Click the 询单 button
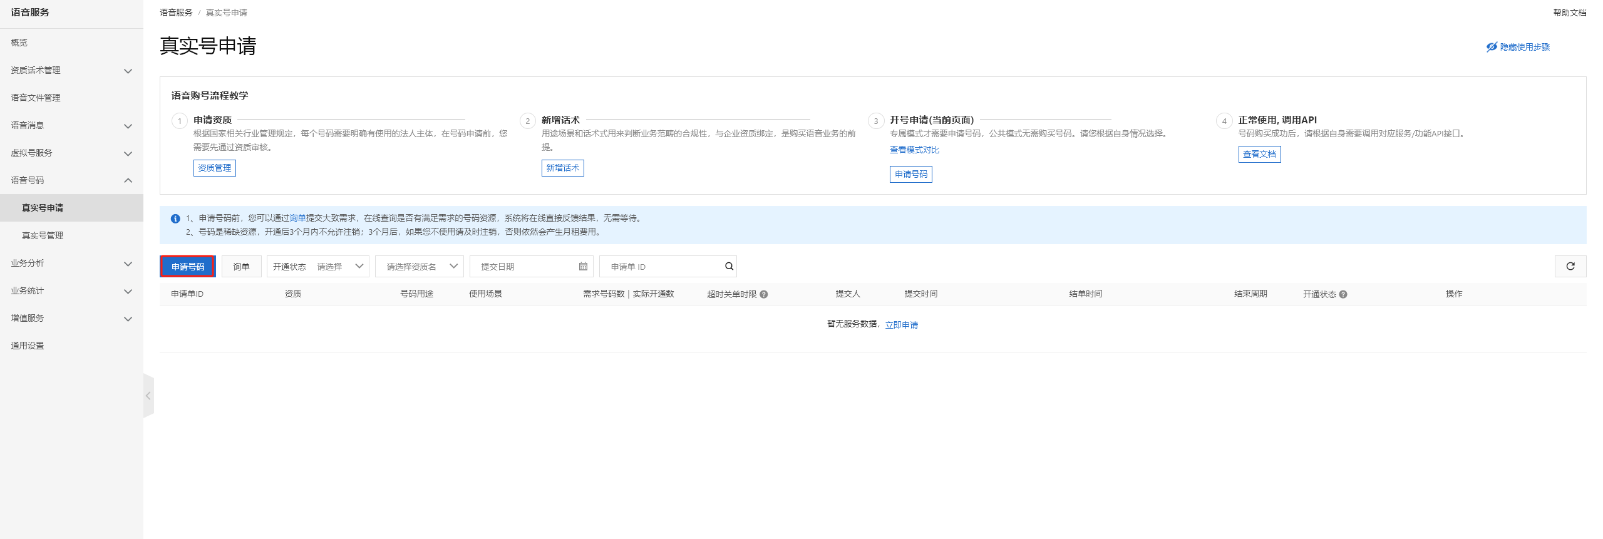 click(x=241, y=266)
